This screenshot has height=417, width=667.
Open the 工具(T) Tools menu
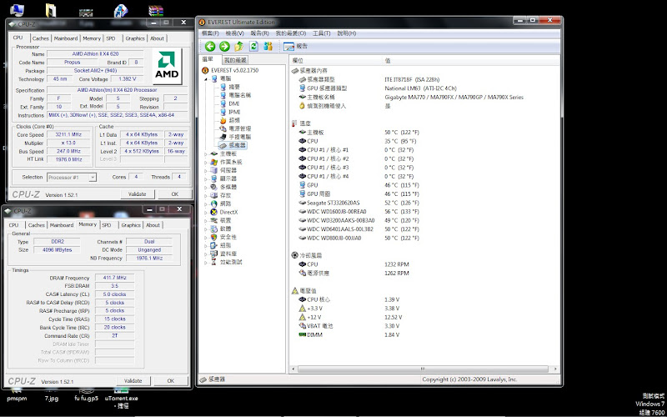coord(322,33)
